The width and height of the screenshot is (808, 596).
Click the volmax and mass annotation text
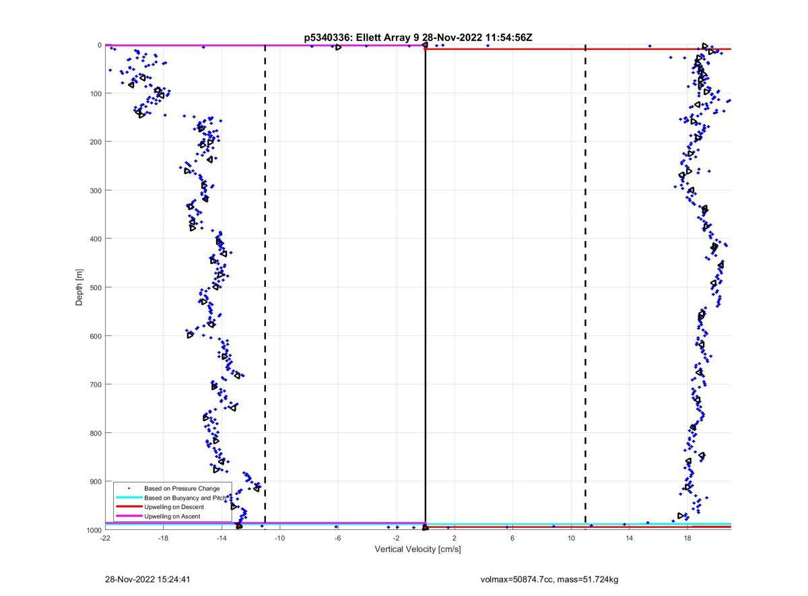pyautogui.click(x=549, y=579)
